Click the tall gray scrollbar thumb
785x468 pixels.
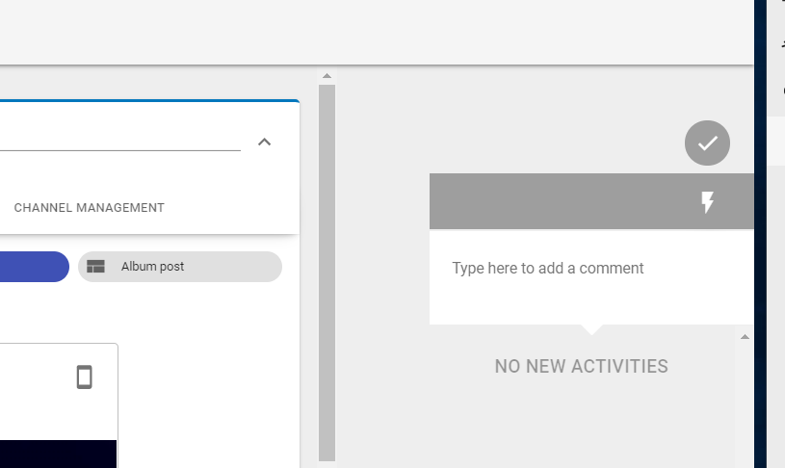[x=327, y=273]
